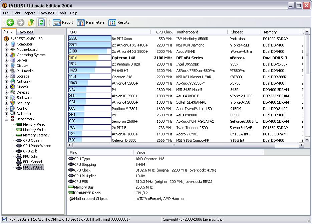Viewport: 312px width, 224px height.
Task: Select the Storage tree icon
Action: 13,76
